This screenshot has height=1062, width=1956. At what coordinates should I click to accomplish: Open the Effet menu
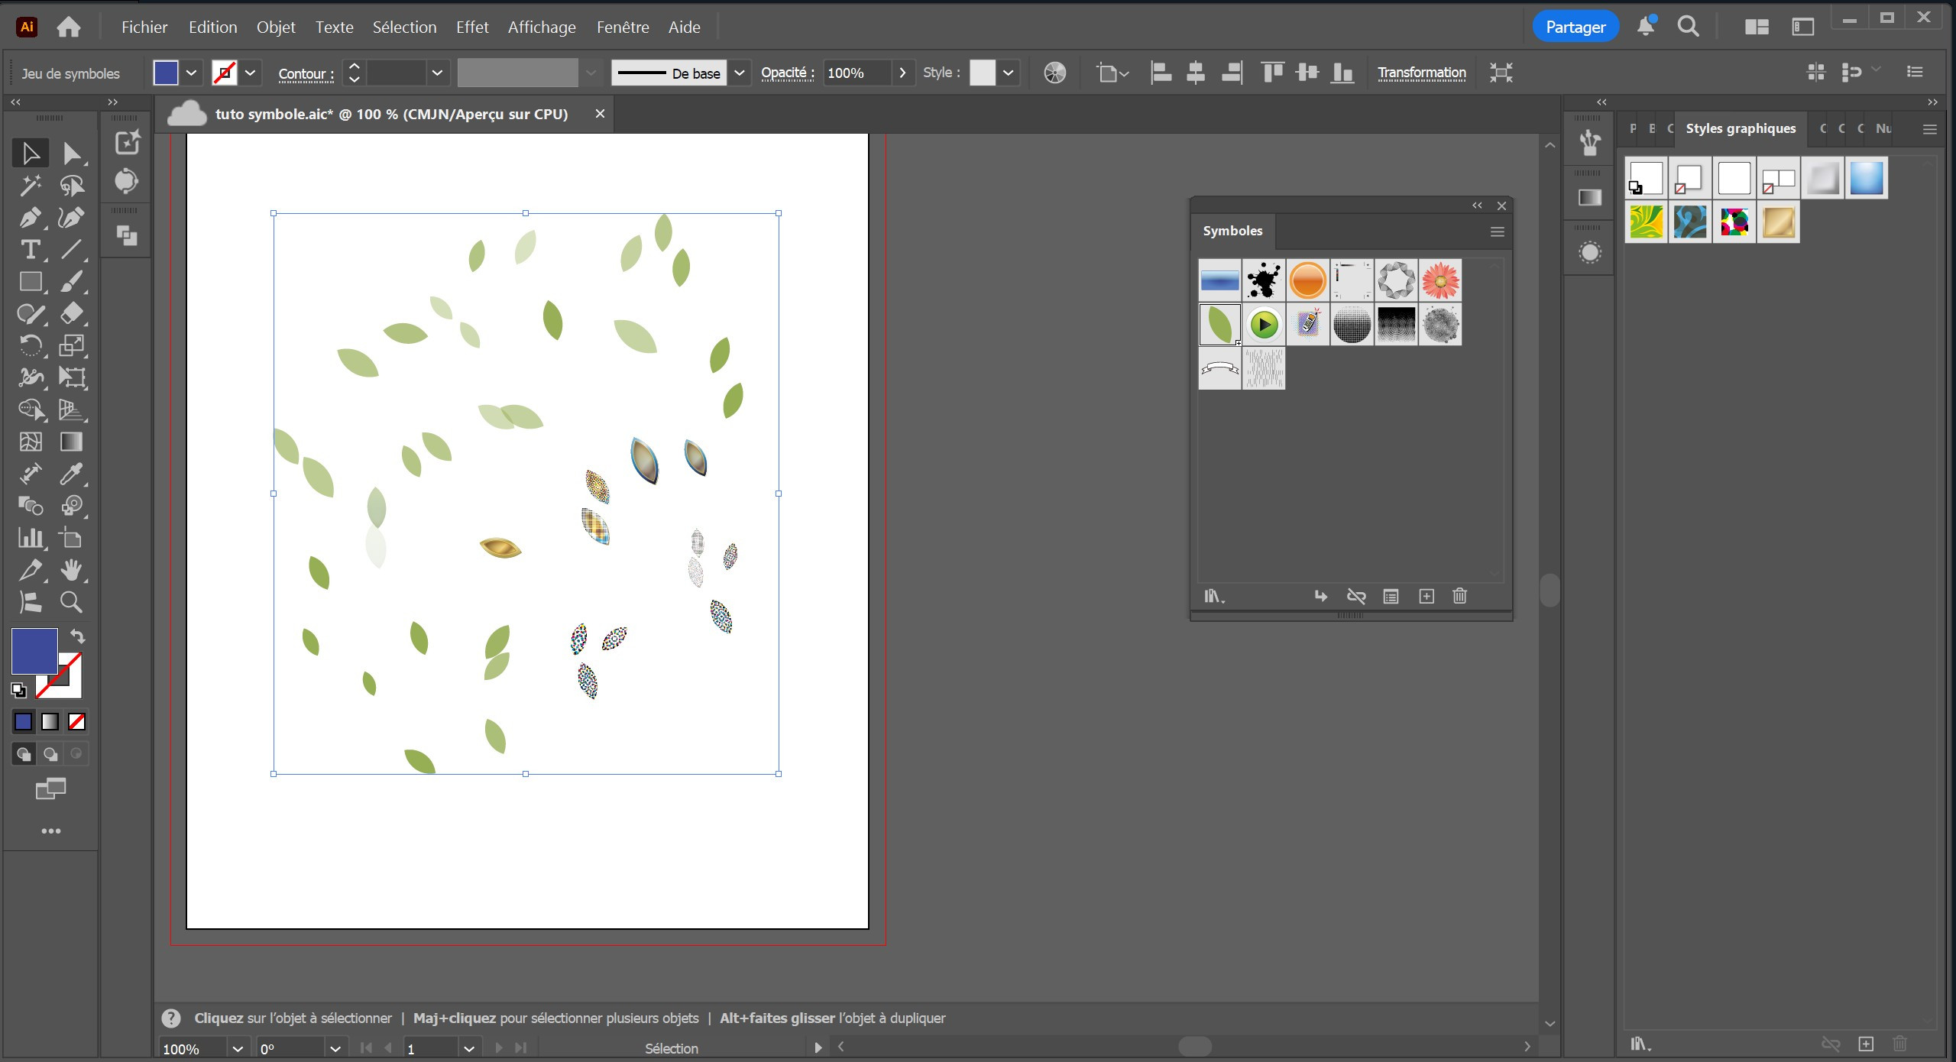point(471,28)
